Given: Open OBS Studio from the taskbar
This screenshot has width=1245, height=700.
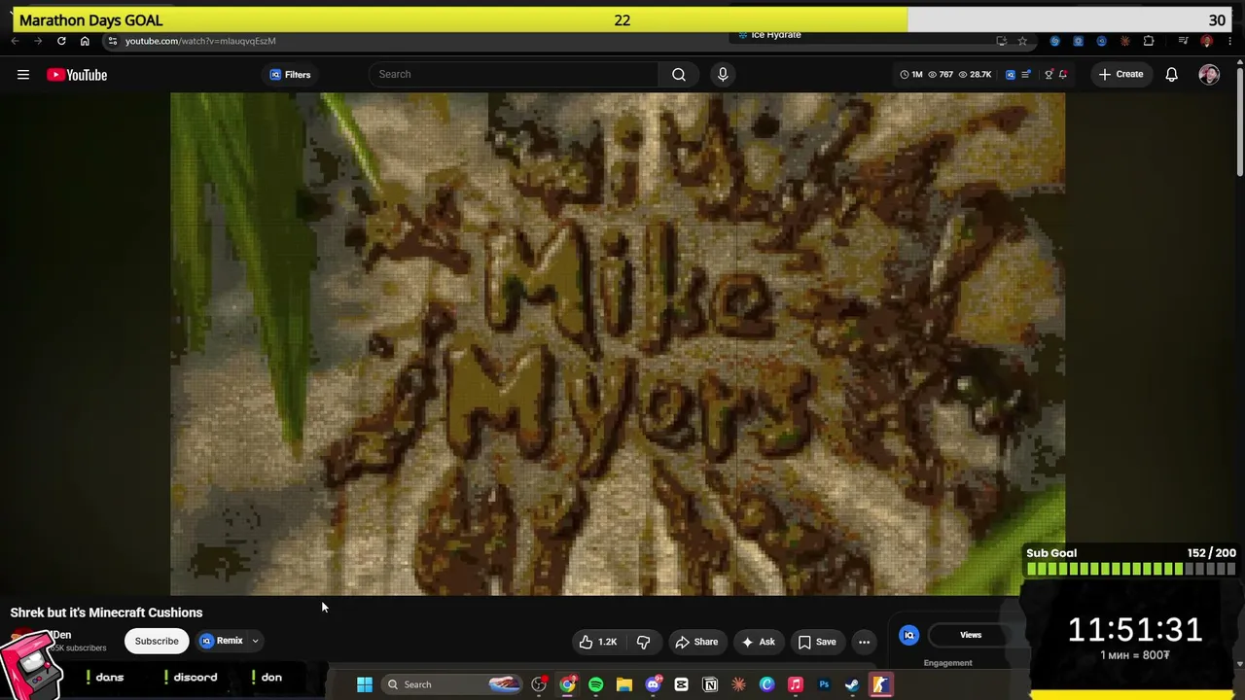Looking at the screenshot, I should click(539, 684).
